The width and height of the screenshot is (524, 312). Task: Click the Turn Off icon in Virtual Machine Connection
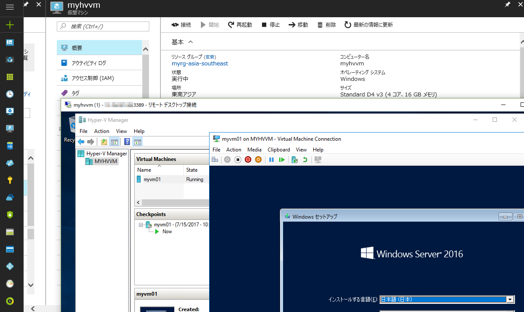click(x=237, y=159)
